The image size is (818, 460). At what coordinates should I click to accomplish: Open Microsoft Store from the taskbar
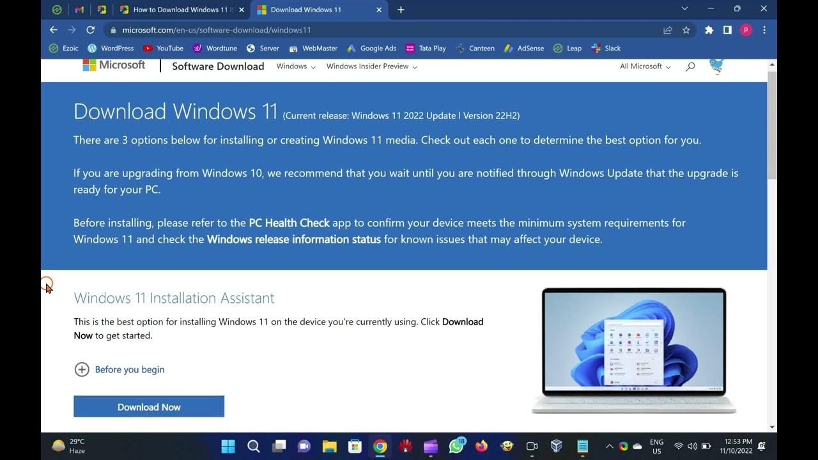pos(355,446)
